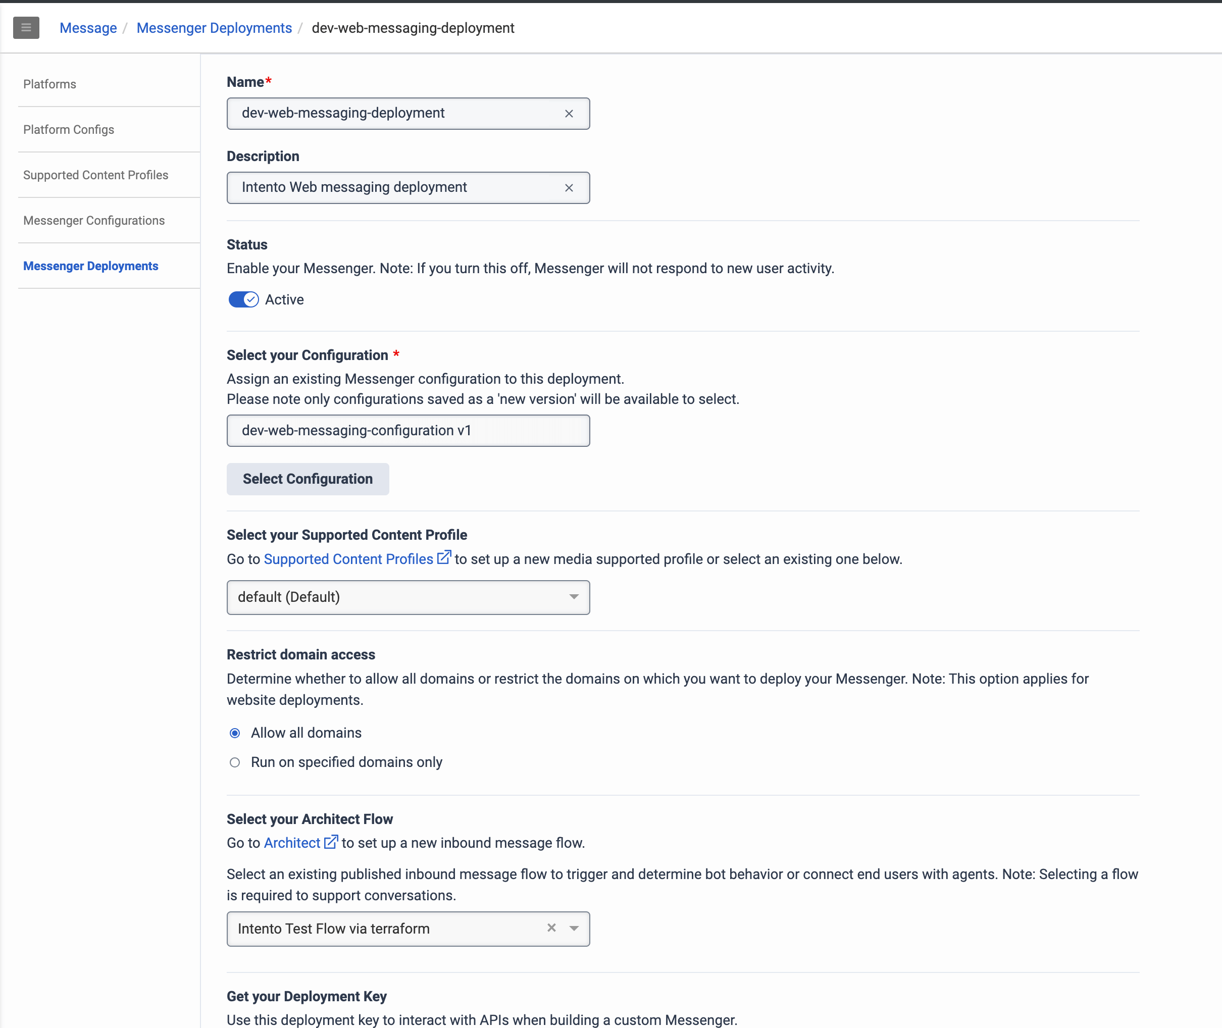Select Run on specified domains only
The height and width of the screenshot is (1028, 1222).
tap(235, 762)
